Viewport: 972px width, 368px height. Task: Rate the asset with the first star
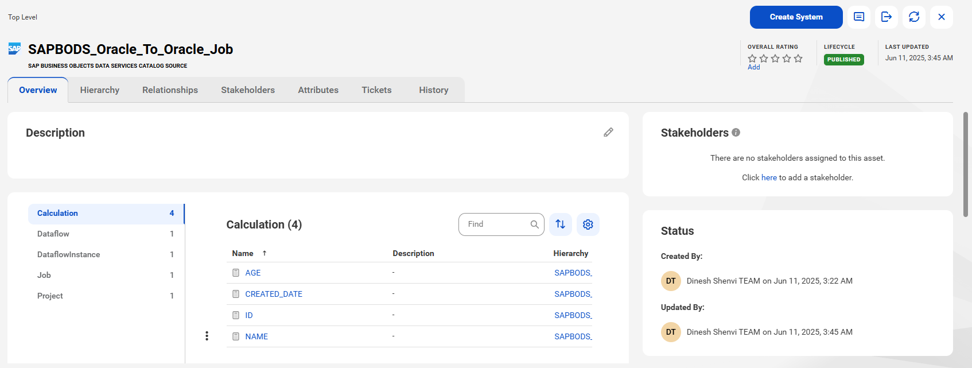point(752,59)
